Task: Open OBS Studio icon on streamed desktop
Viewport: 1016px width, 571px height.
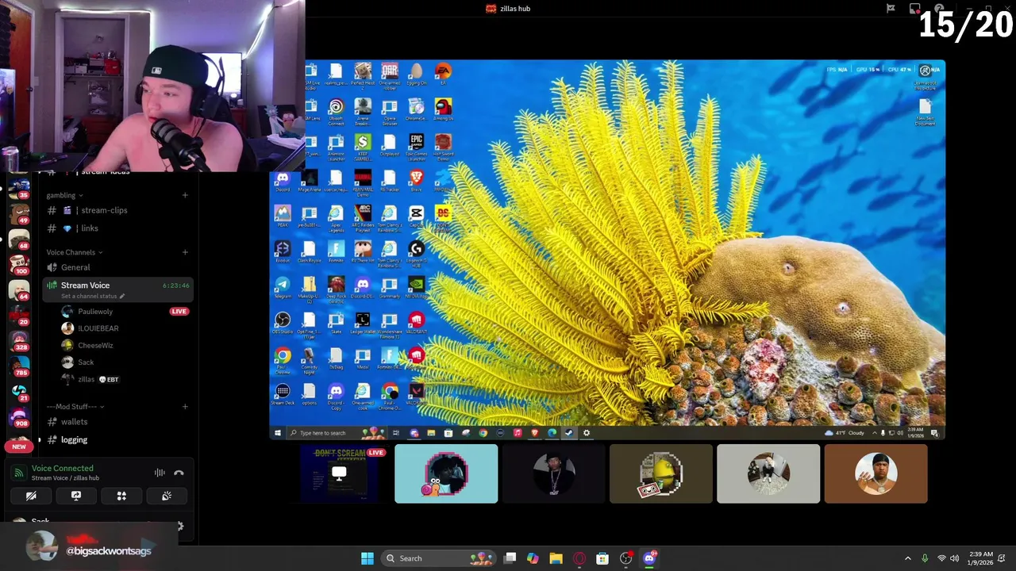Action: (x=283, y=323)
